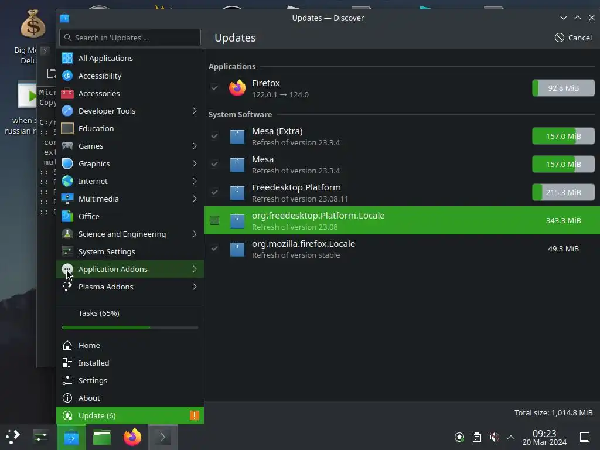
Task: Show hidden system tray icons arrow
Action: (511, 437)
